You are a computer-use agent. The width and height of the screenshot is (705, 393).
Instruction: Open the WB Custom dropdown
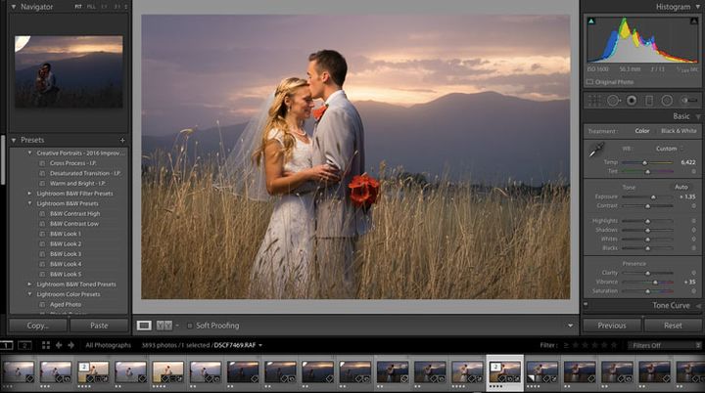tap(669, 149)
